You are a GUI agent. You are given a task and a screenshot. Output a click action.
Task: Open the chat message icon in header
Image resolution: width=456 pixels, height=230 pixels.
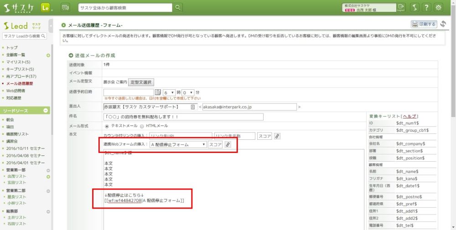[65, 7]
